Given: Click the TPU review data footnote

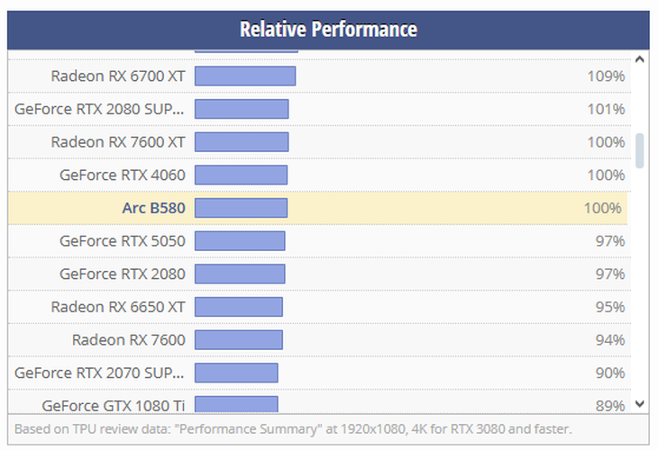Looking at the screenshot, I should (293, 429).
